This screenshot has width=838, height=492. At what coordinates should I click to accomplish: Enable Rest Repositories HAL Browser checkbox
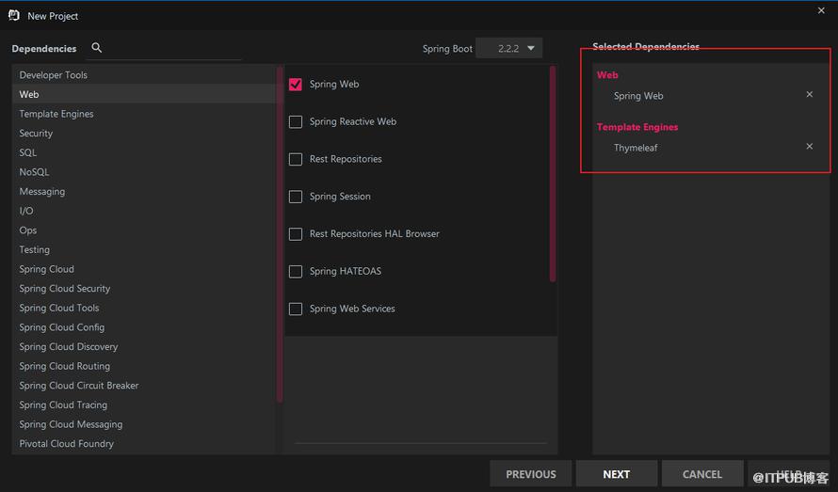pyautogui.click(x=296, y=234)
